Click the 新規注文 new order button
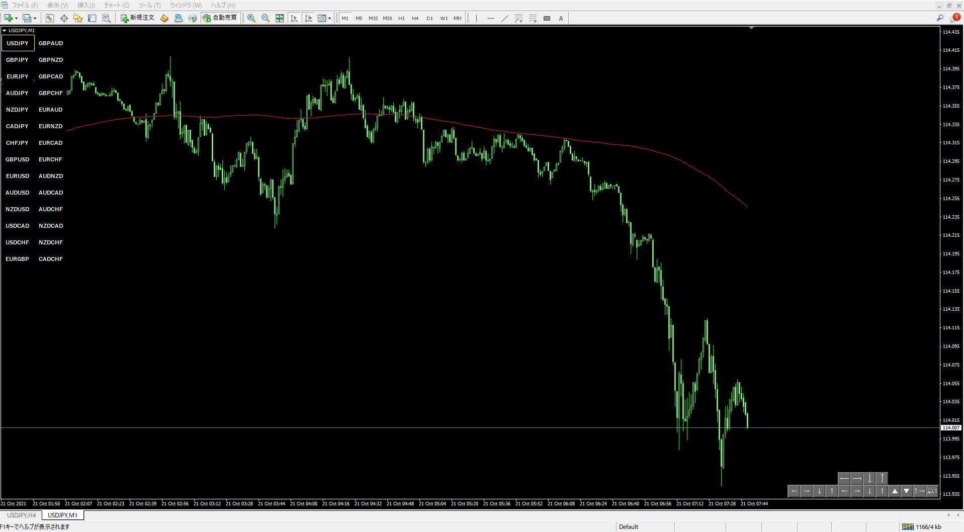The height and width of the screenshot is (532, 964). tap(138, 18)
